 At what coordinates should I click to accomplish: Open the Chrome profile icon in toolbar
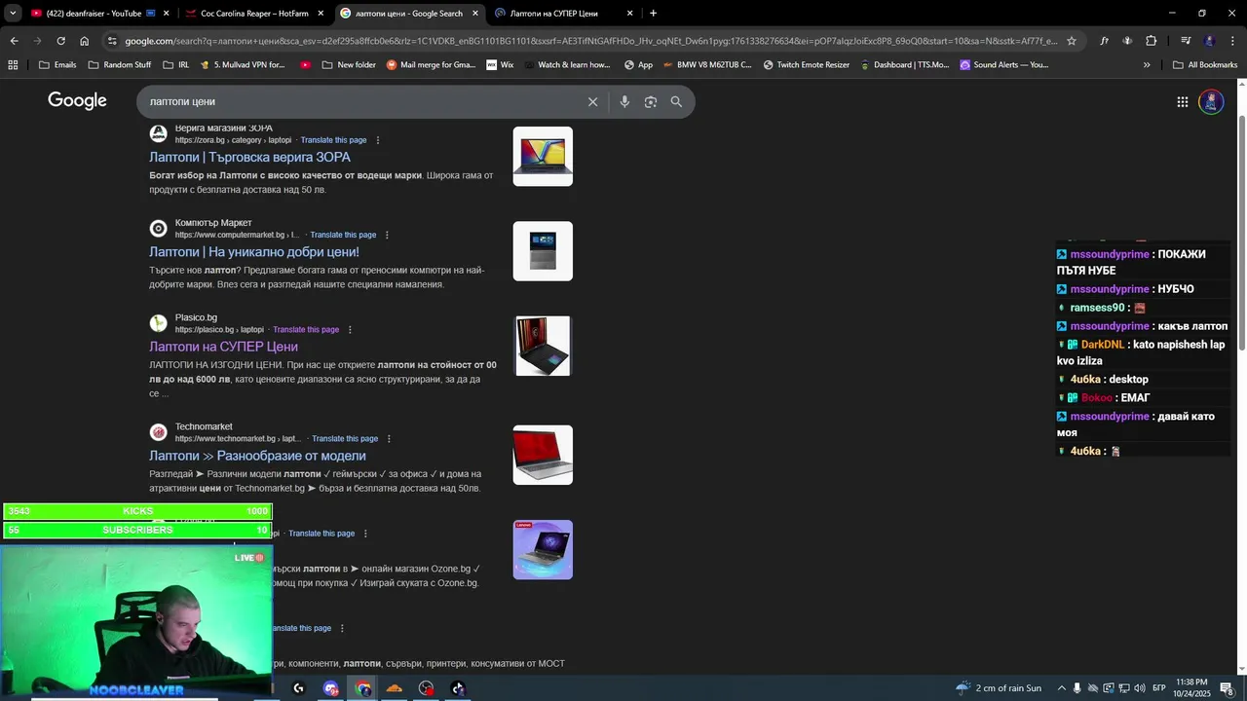pyautogui.click(x=1209, y=41)
